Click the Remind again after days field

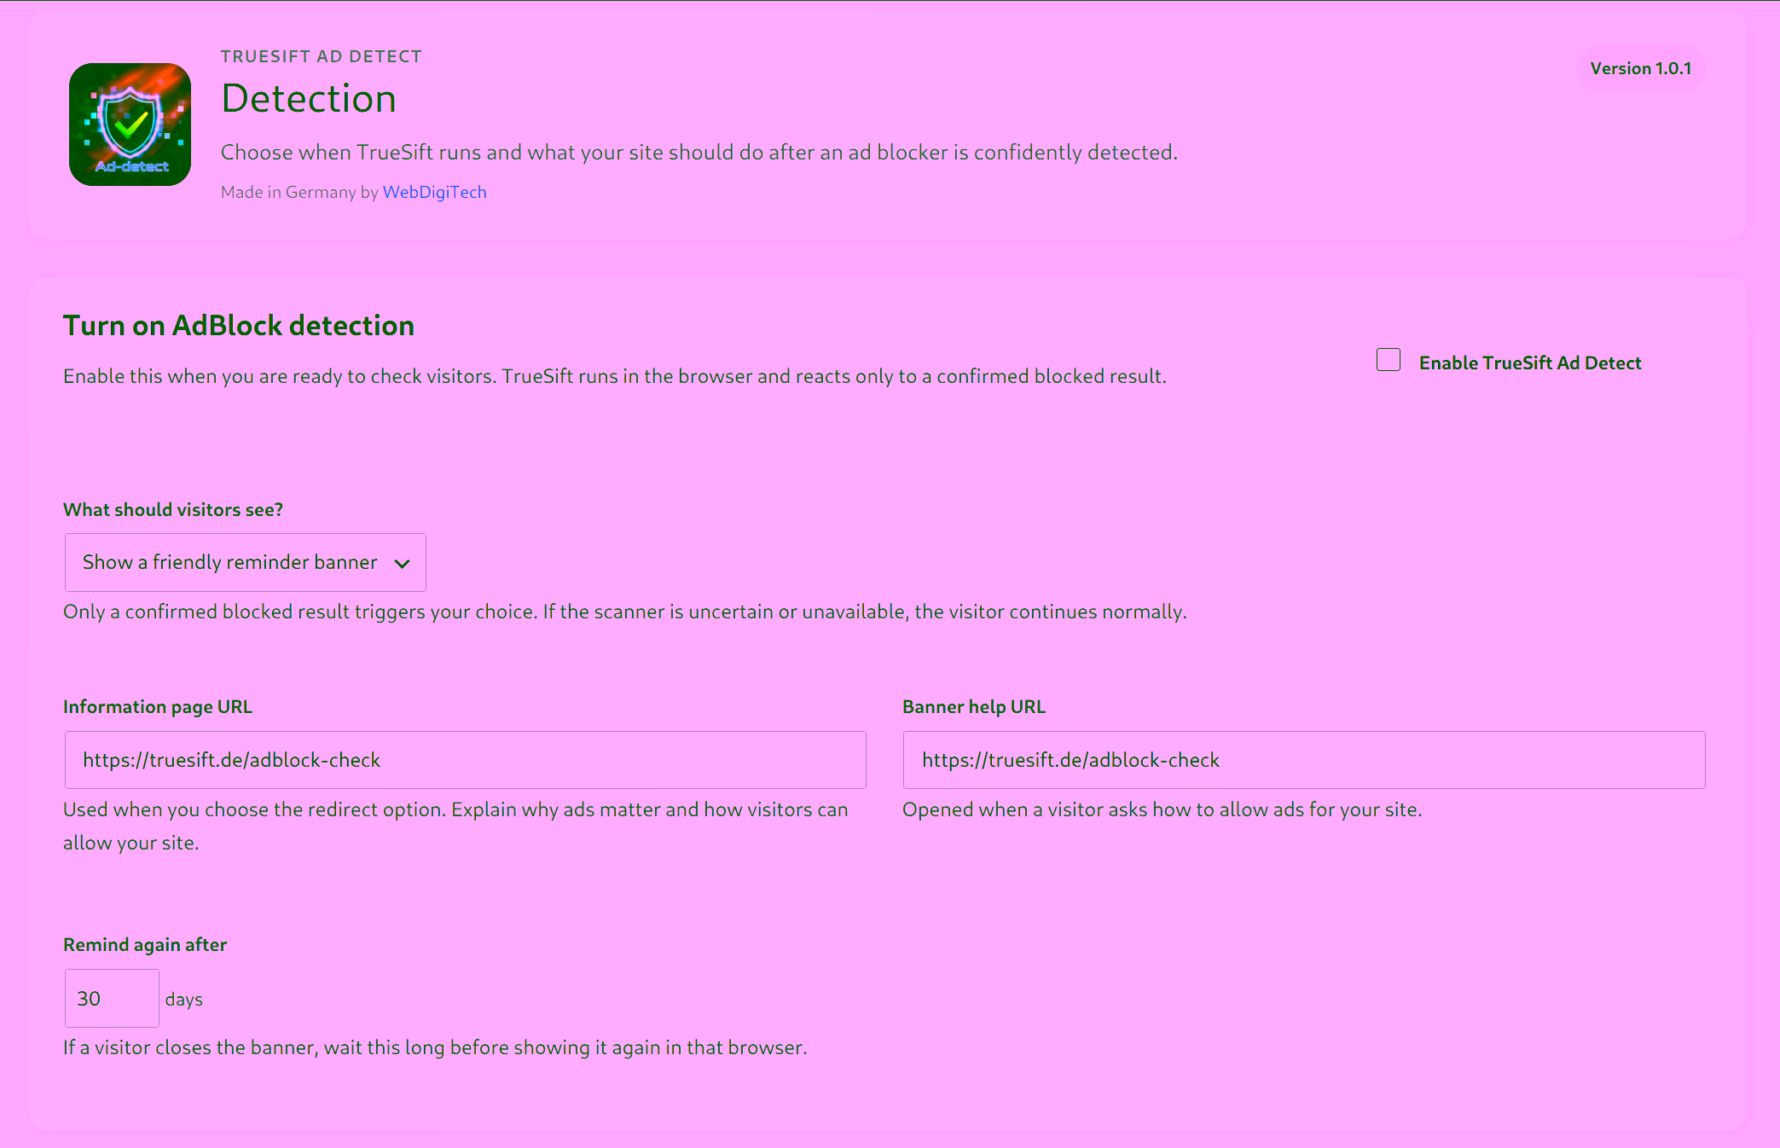(x=112, y=998)
